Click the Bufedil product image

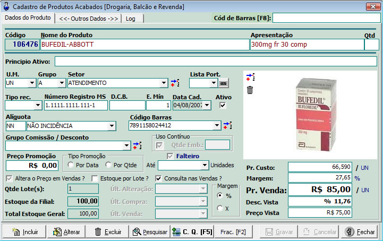[316, 115]
